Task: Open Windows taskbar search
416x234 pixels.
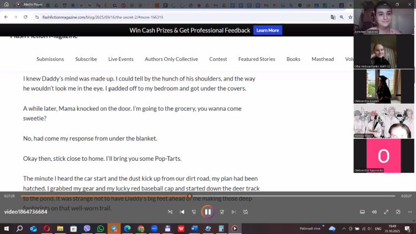Action: pyautogui.click(x=19, y=228)
